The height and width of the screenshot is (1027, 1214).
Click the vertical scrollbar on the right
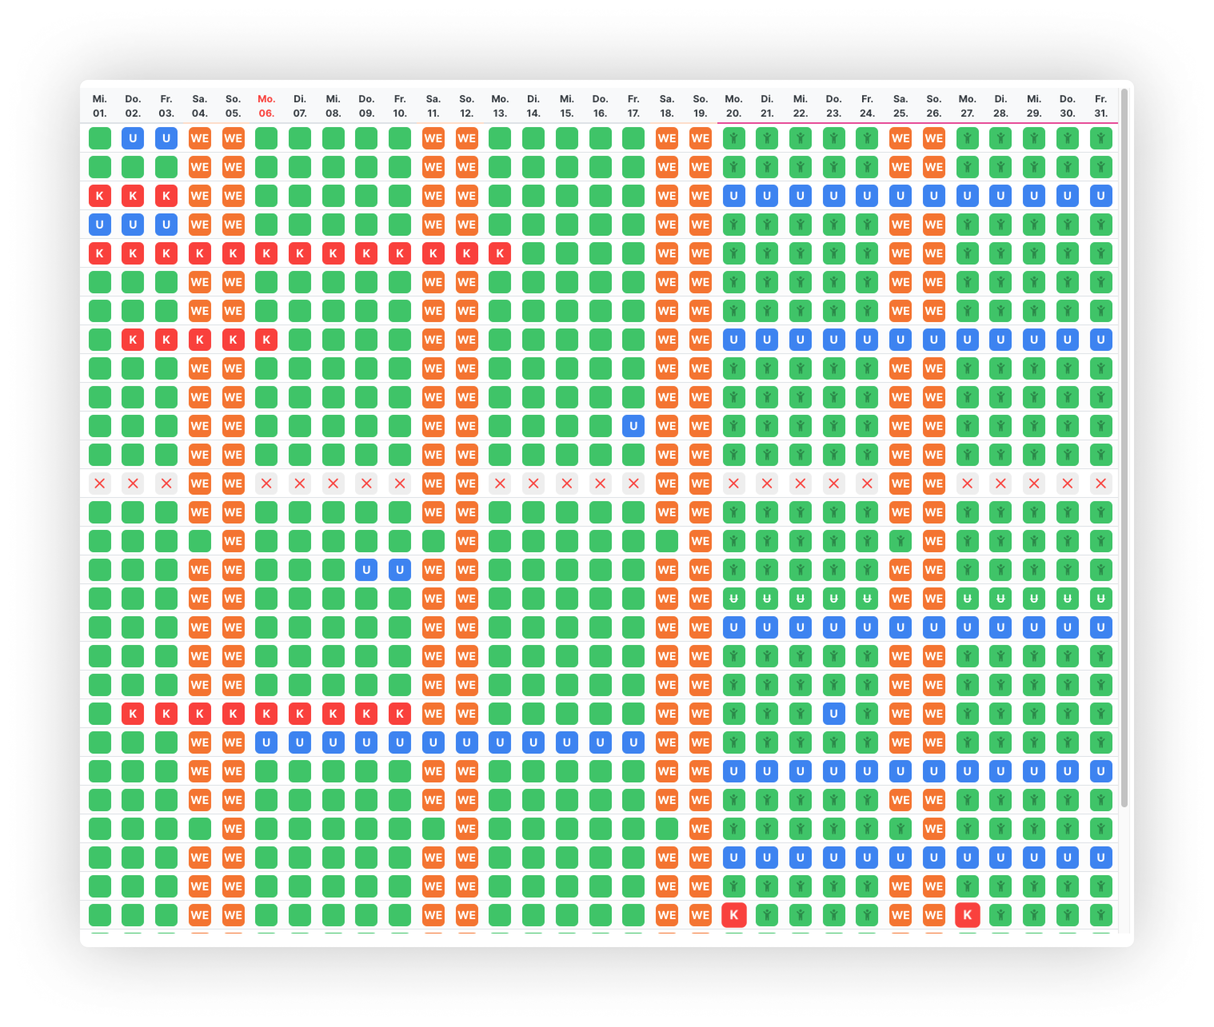1124,448
